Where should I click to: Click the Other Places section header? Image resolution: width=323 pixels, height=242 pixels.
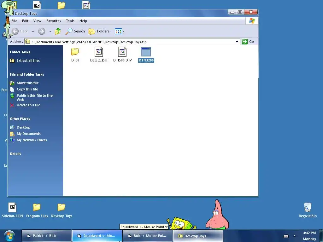pyautogui.click(x=20, y=119)
